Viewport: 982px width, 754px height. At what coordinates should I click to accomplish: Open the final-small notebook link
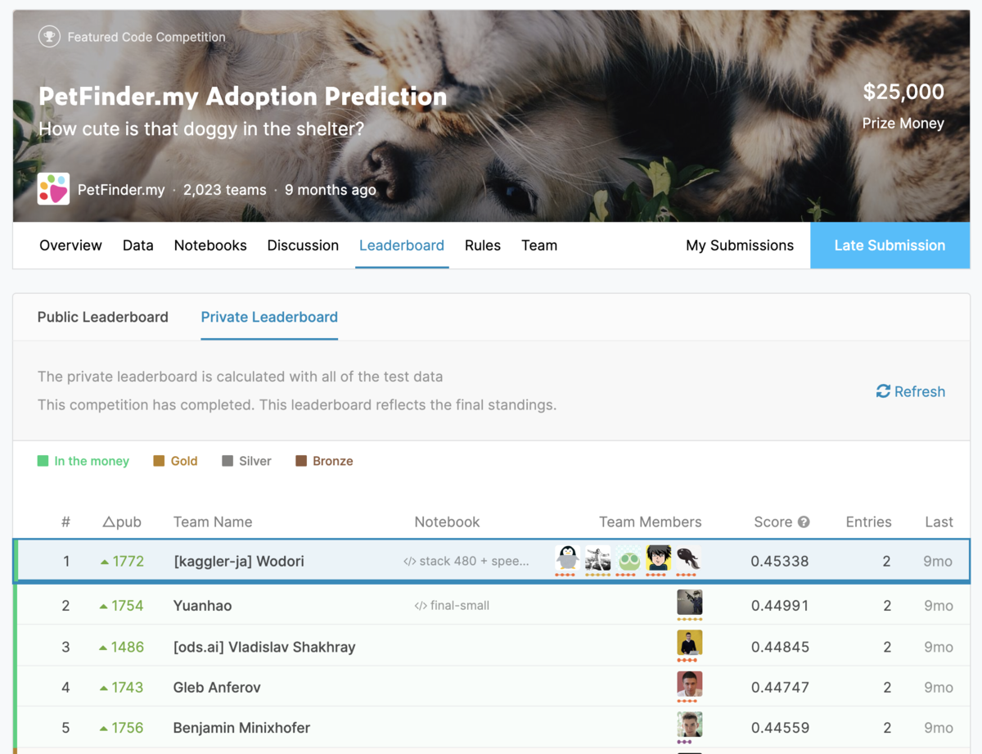(x=460, y=606)
